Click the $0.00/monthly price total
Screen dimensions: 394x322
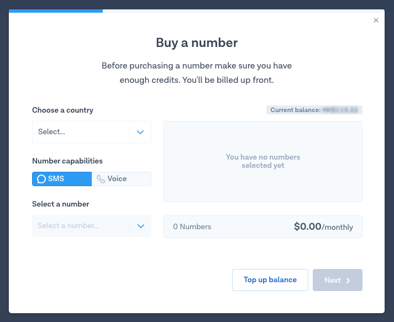323,226
